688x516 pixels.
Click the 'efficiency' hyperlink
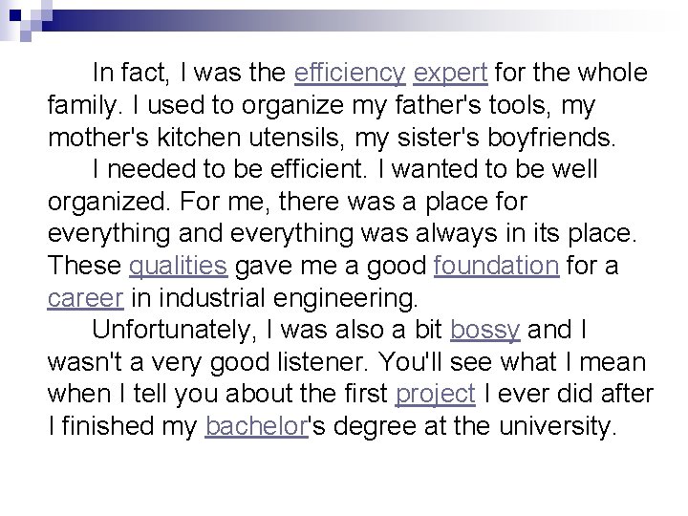coord(350,73)
